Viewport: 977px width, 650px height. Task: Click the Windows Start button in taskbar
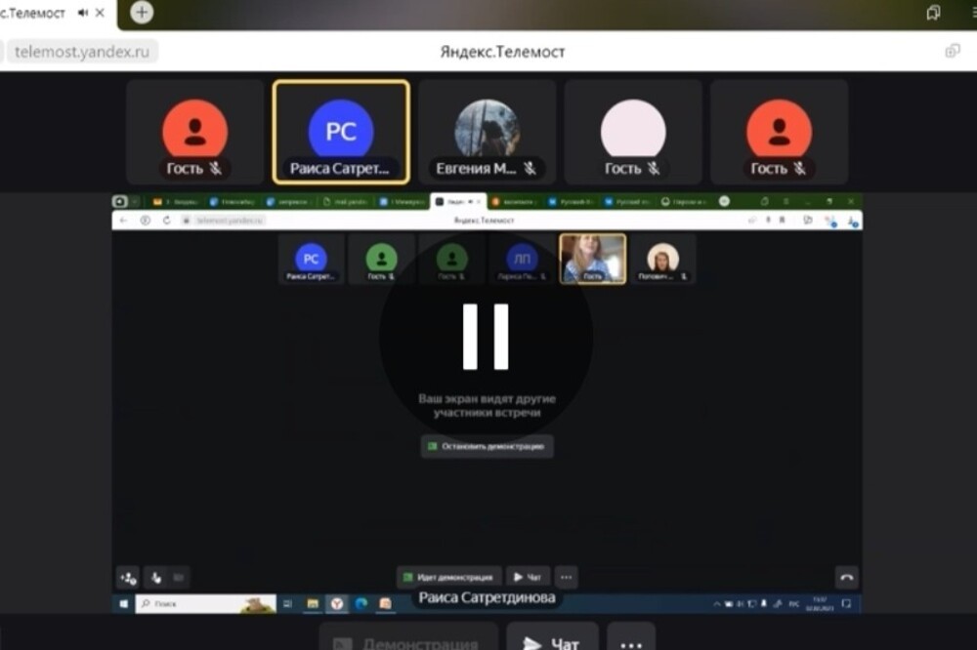[124, 604]
